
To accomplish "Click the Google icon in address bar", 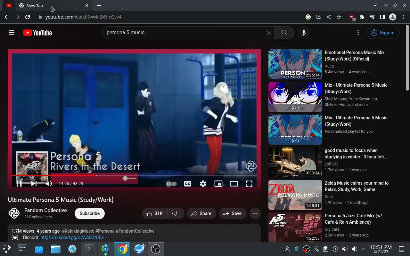I will [x=308, y=17].
